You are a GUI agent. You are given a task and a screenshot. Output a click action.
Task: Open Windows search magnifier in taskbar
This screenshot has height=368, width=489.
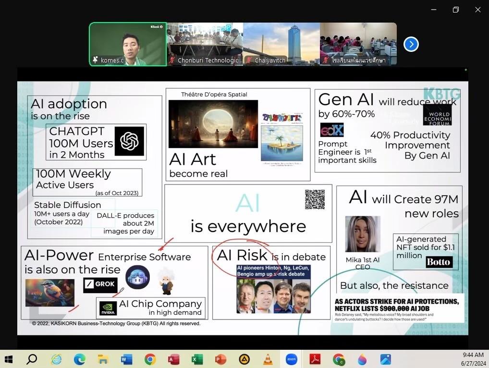point(32,359)
